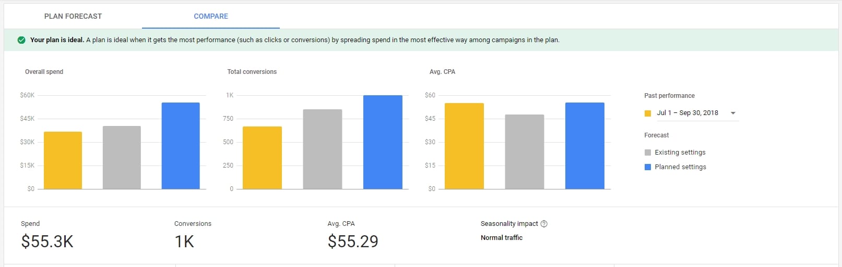Viewport: 842px width, 267px height.
Task: Click the Seasonality impact help icon
Action: pyautogui.click(x=544, y=224)
